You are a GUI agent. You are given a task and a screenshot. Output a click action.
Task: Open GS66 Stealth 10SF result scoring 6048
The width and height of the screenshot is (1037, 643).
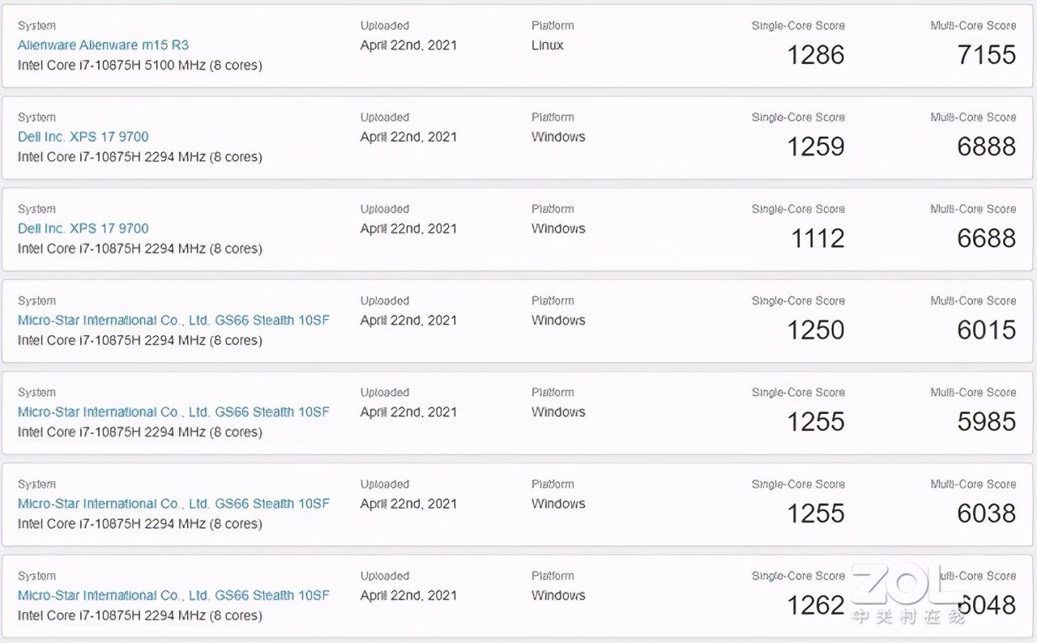point(173,595)
